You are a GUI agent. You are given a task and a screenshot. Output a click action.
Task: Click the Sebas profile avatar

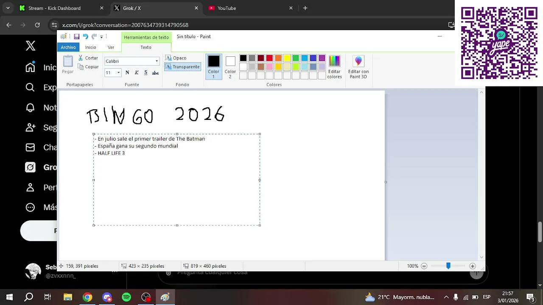coord(33,271)
